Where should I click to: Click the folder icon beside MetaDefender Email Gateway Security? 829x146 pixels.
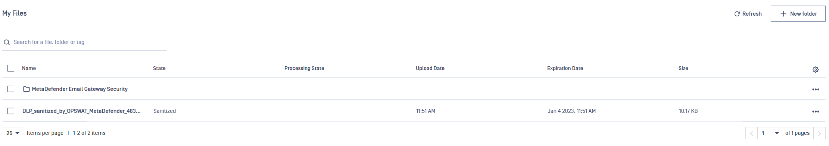[x=27, y=89]
